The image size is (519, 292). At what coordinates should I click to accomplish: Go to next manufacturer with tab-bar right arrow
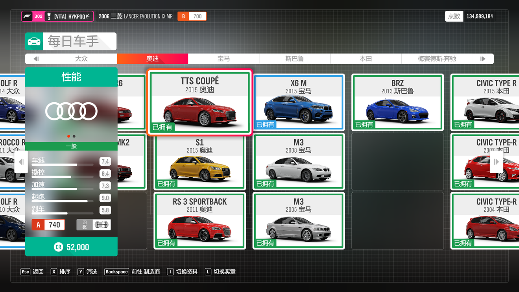pos(483,59)
